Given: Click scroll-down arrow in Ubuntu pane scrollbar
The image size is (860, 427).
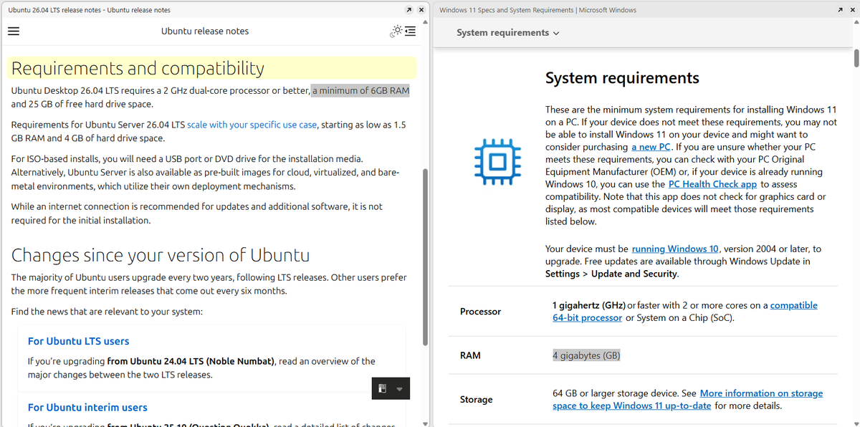Looking at the screenshot, I should 425,423.
